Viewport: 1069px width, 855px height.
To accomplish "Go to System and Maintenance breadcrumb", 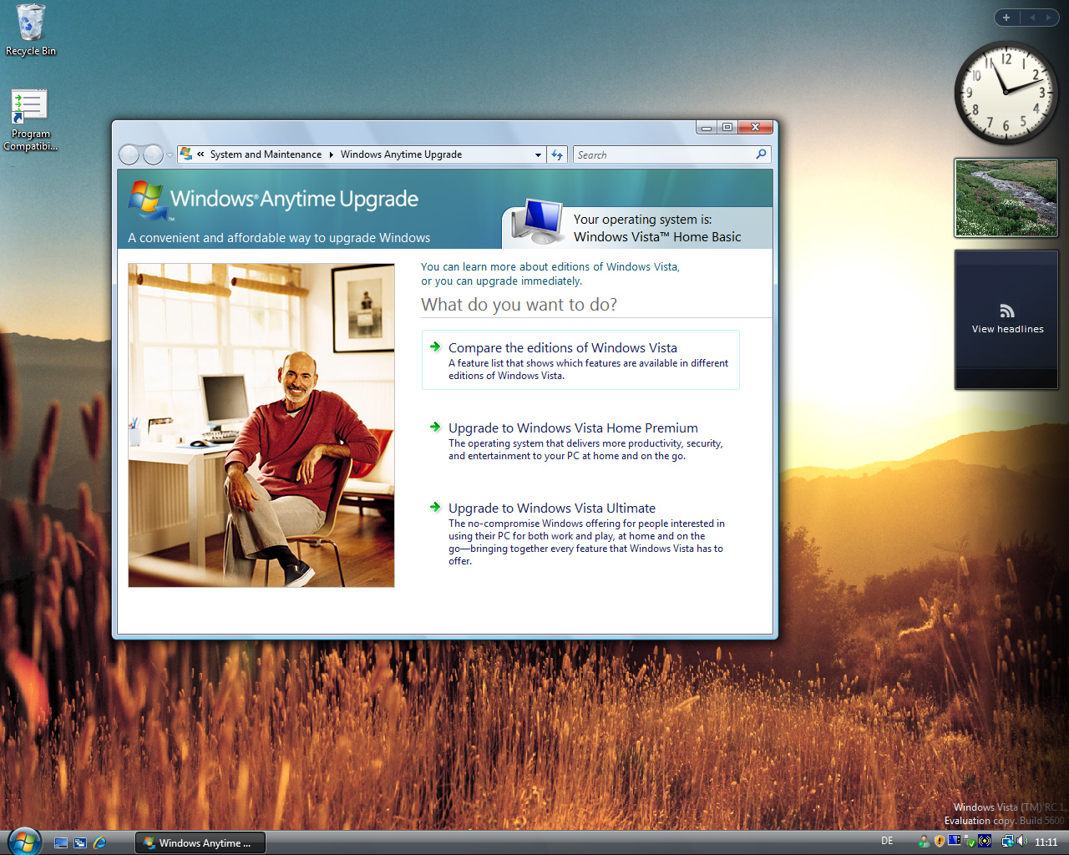I will (x=266, y=154).
